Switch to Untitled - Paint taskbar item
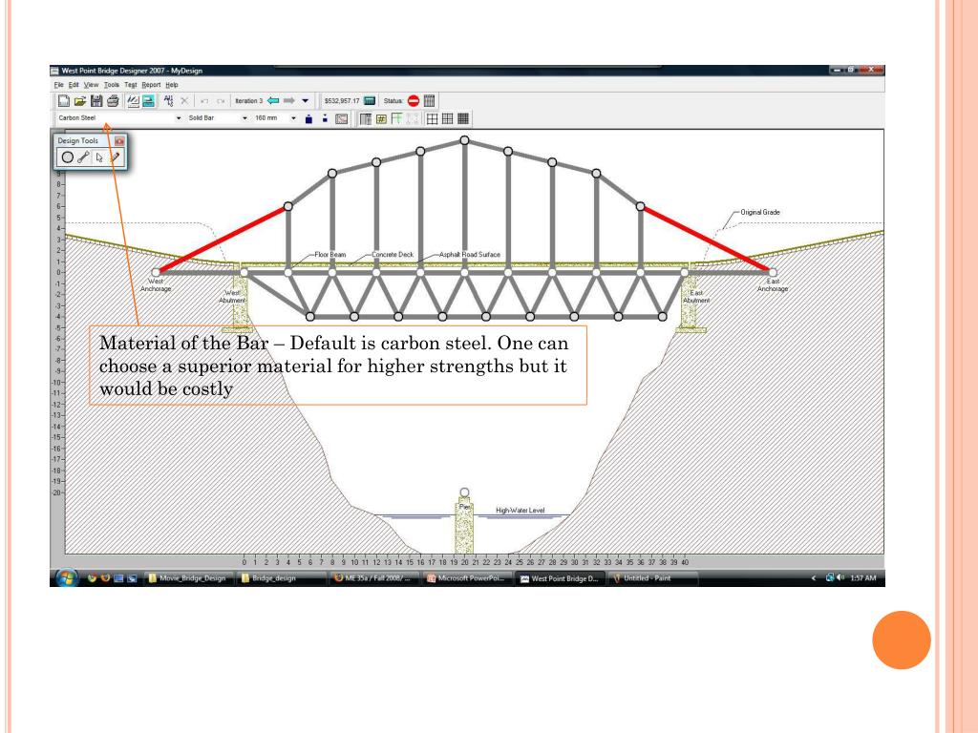Image resolution: width=978 pixels, height=733 pixels. [652, 578]
